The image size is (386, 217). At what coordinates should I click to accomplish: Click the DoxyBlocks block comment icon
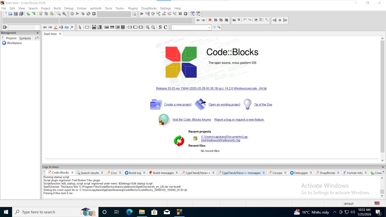[245, 20]
